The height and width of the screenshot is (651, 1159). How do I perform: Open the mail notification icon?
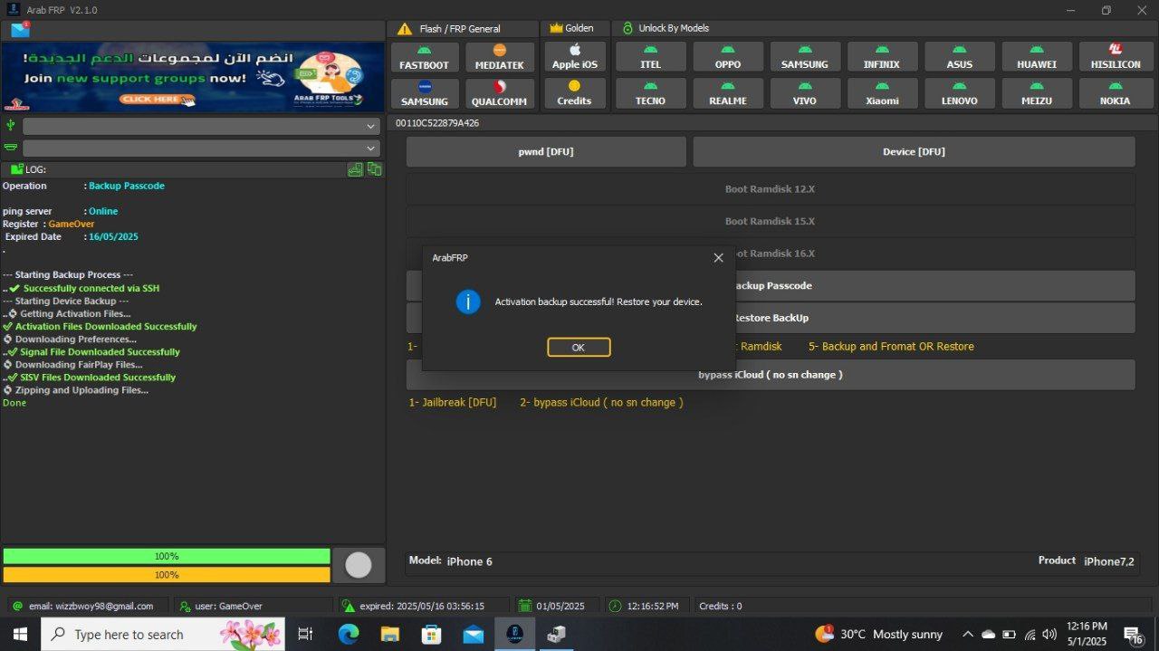click(x=20, y=30)
